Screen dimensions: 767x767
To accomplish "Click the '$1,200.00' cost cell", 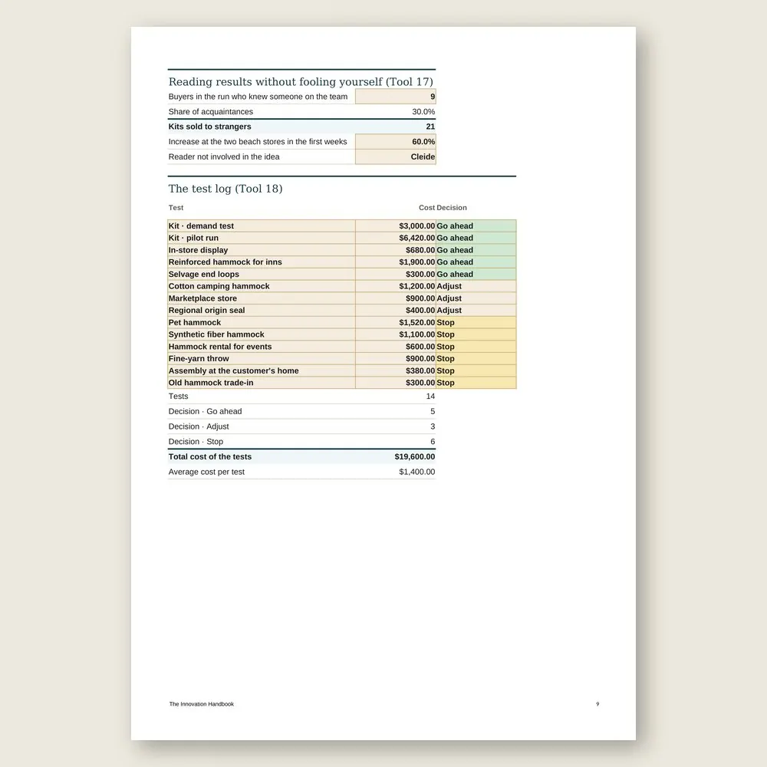I will pos(395,286).
